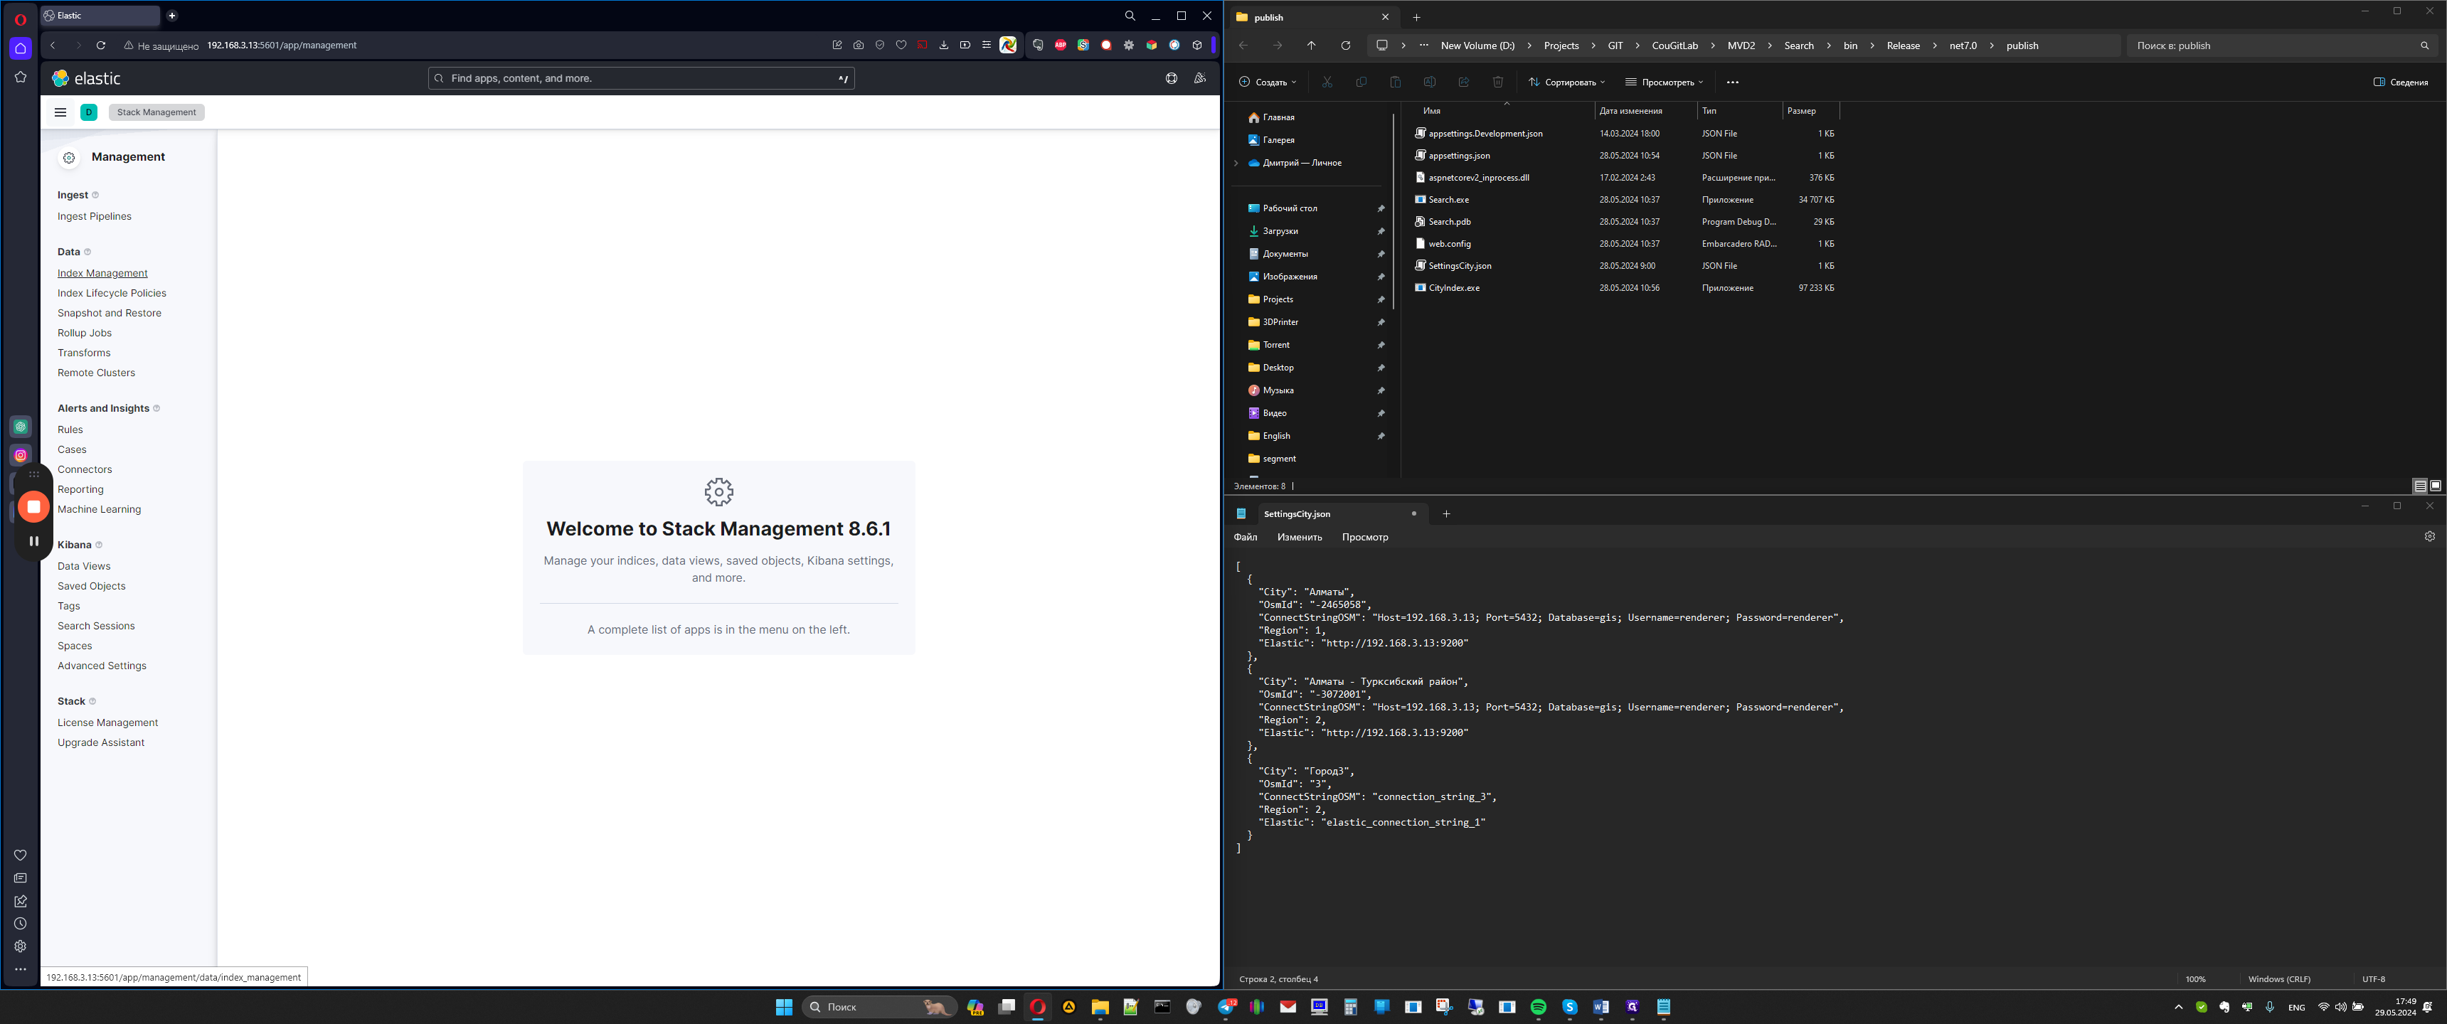
Task: Switch File Explorer to details list view
Action: coord(2419,486)
